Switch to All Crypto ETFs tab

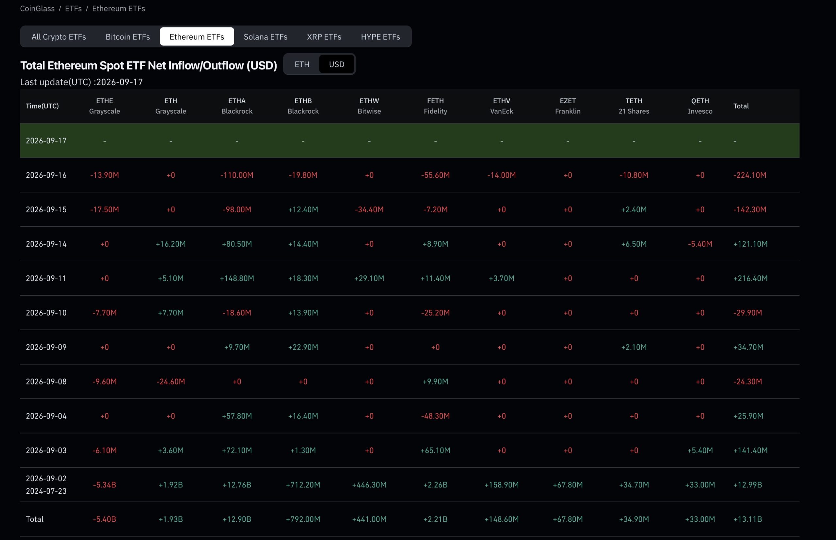58,37
